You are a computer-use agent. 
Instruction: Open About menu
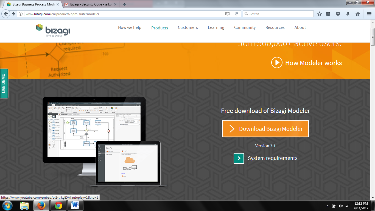(300, 27)
